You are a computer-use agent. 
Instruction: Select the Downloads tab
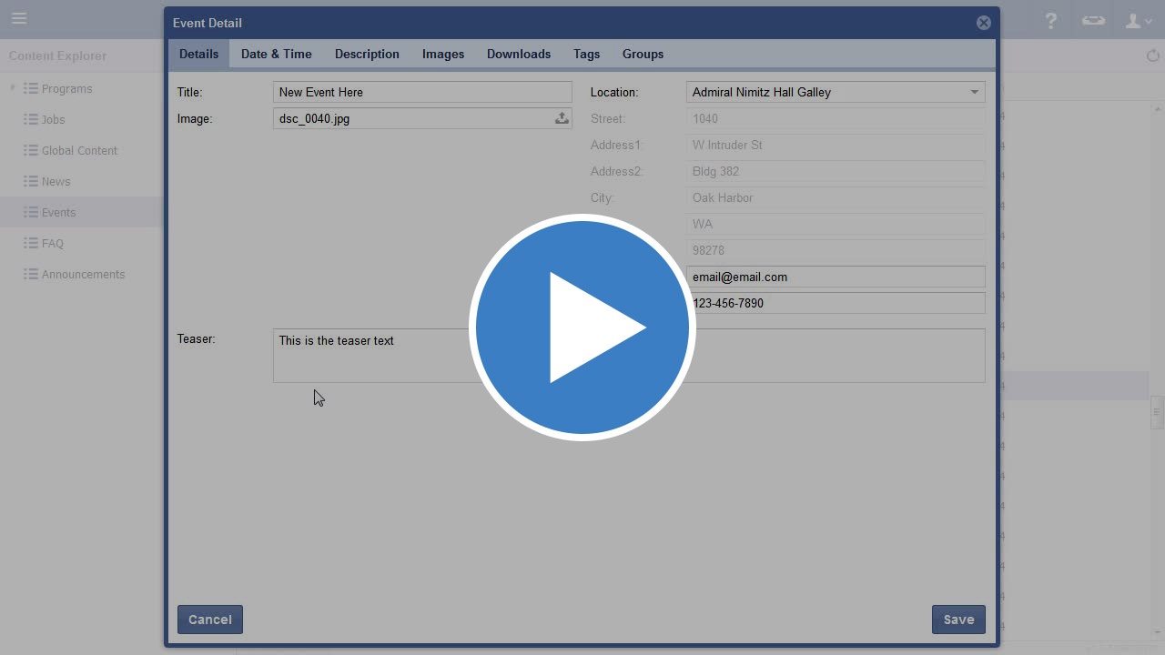[x=518, y=54]
